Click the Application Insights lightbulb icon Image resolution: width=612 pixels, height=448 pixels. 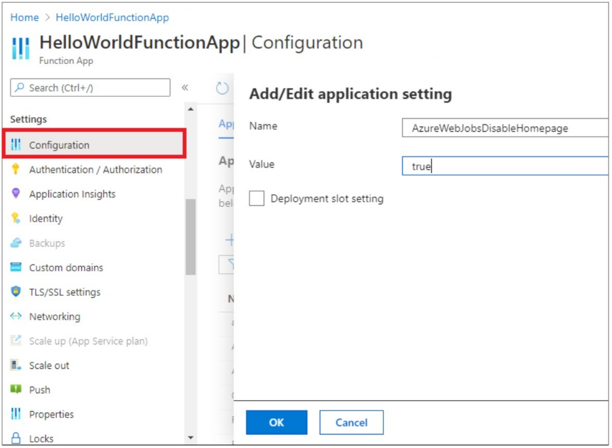[16, 193]
